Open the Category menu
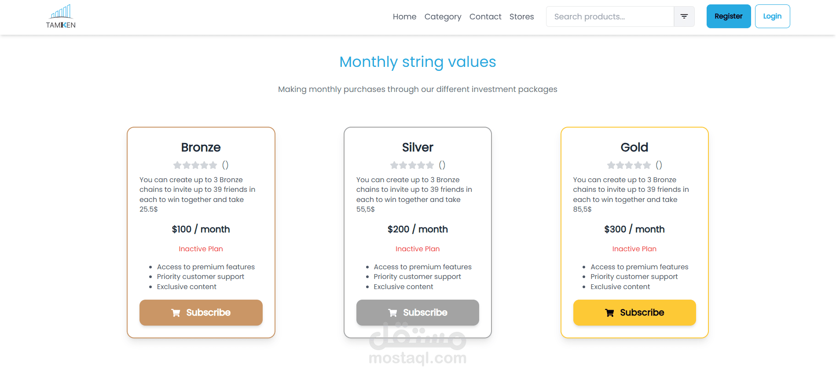This screenshot has width=836, height=374. [443, 17]
